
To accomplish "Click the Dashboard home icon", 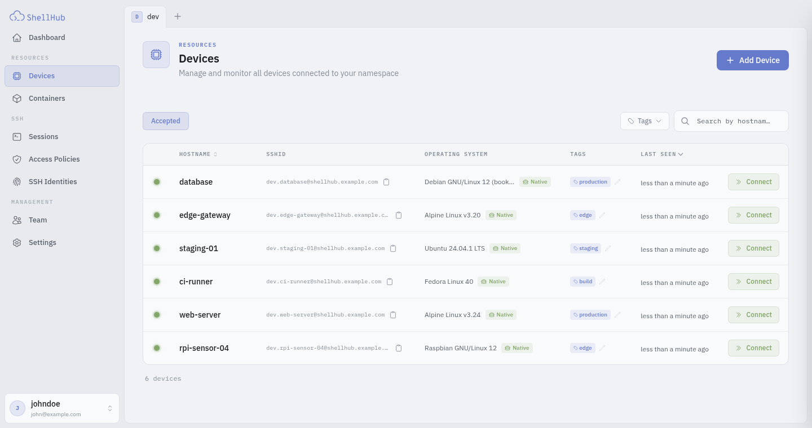I will pos(17,38).
